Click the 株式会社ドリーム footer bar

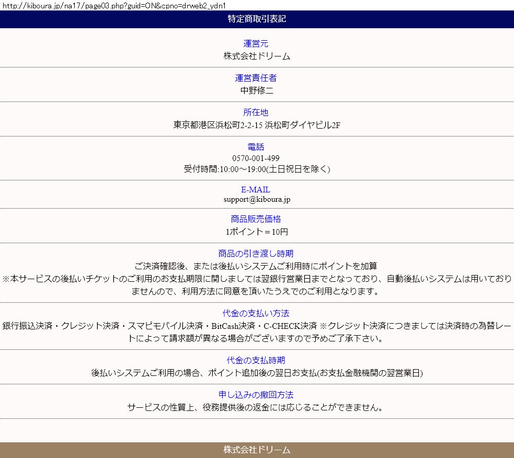257,450
